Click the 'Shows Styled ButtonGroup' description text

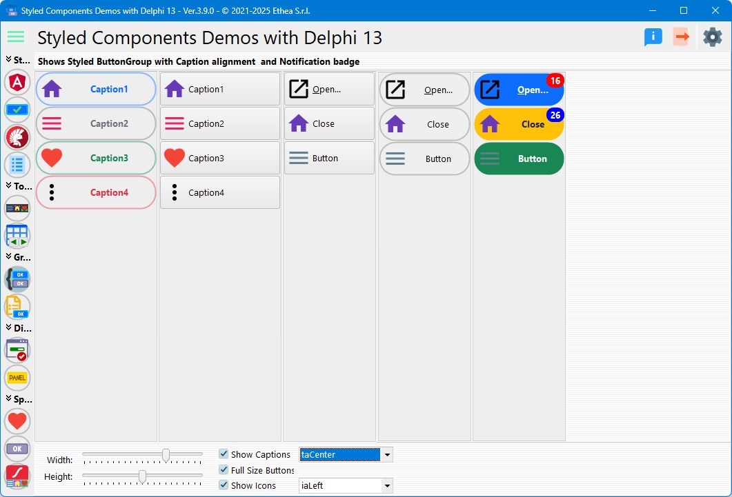(199, 61)
